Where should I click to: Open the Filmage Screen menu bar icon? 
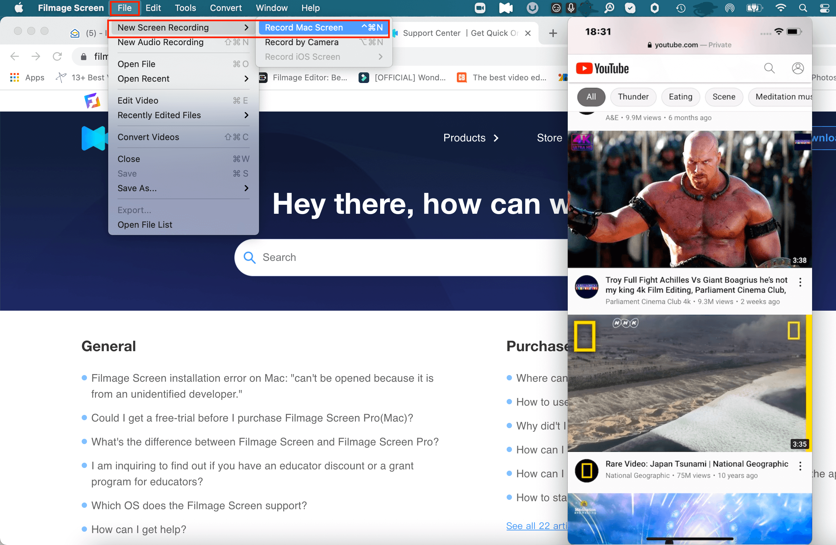pyautogui.click(x=506, y=8)
